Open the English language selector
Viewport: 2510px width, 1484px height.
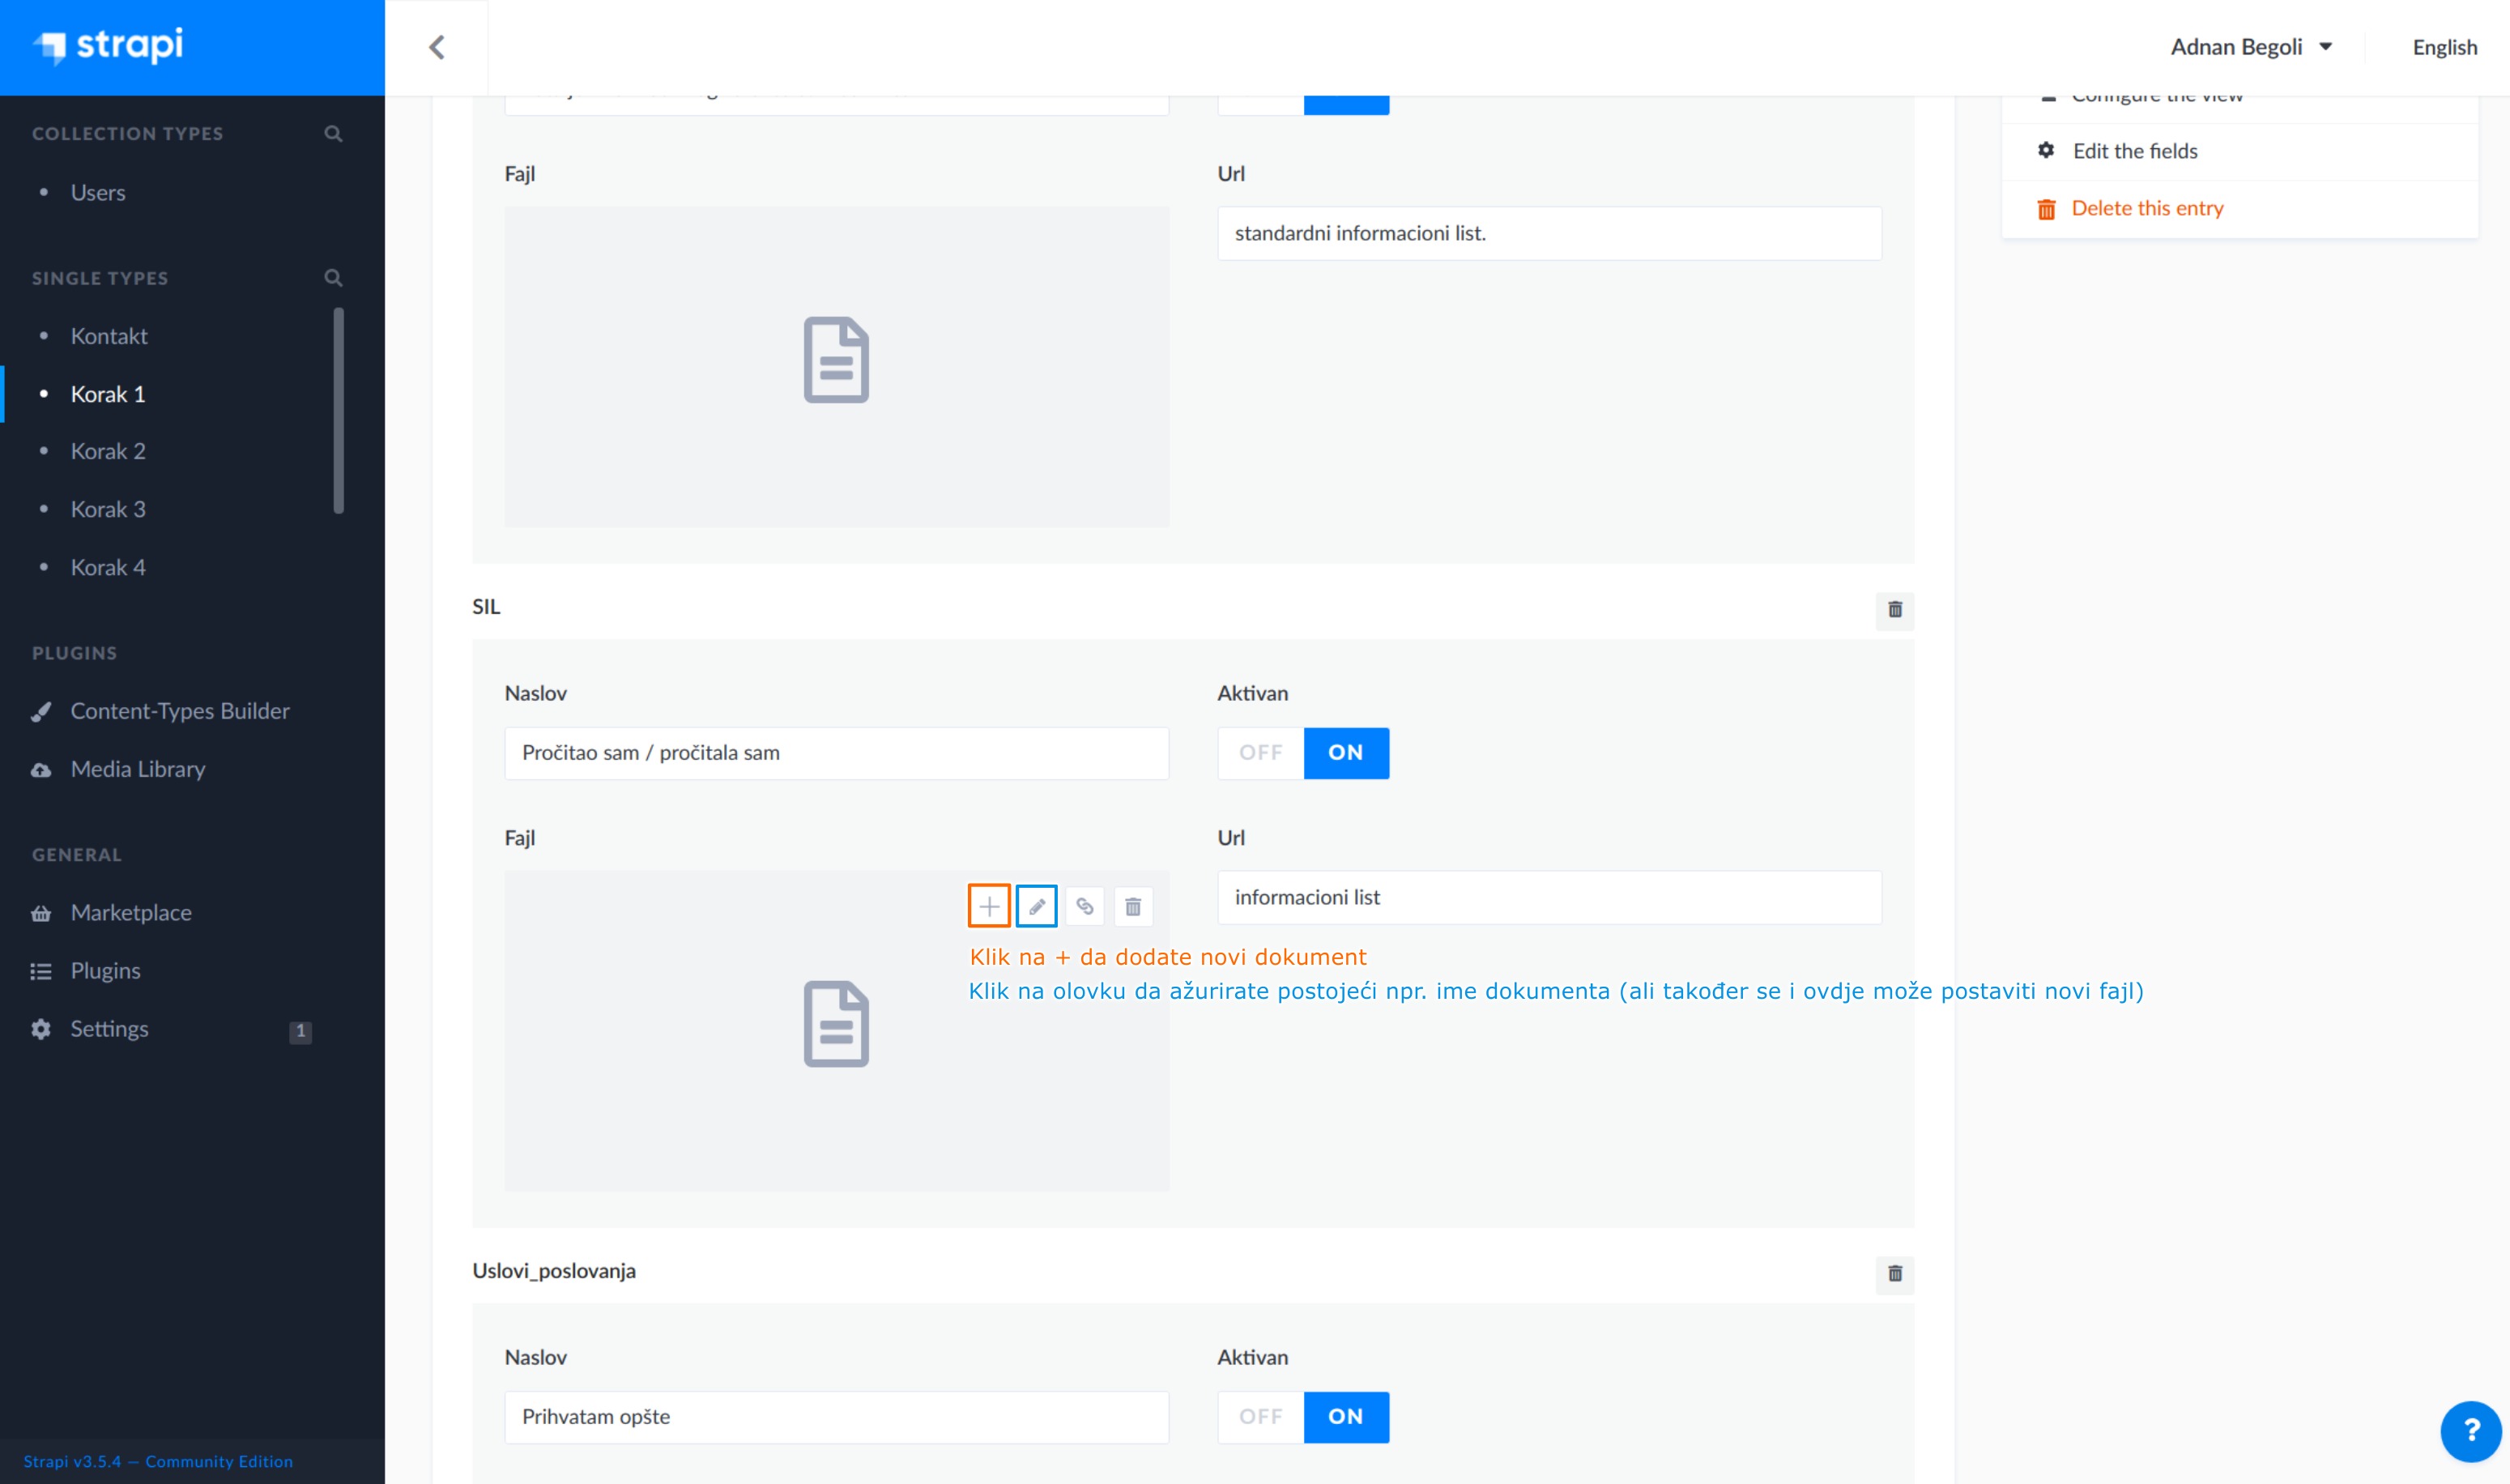(2444, 47)
